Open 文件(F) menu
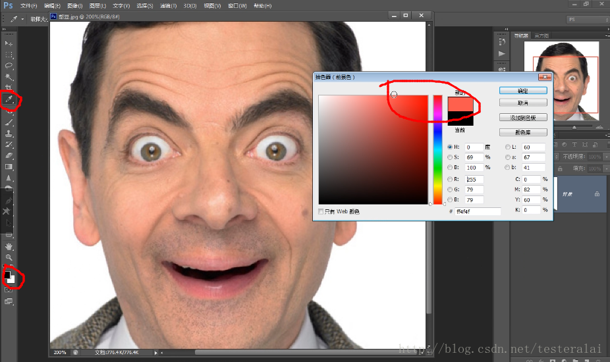Screen dimensions: 610x362 coord(29,6)
